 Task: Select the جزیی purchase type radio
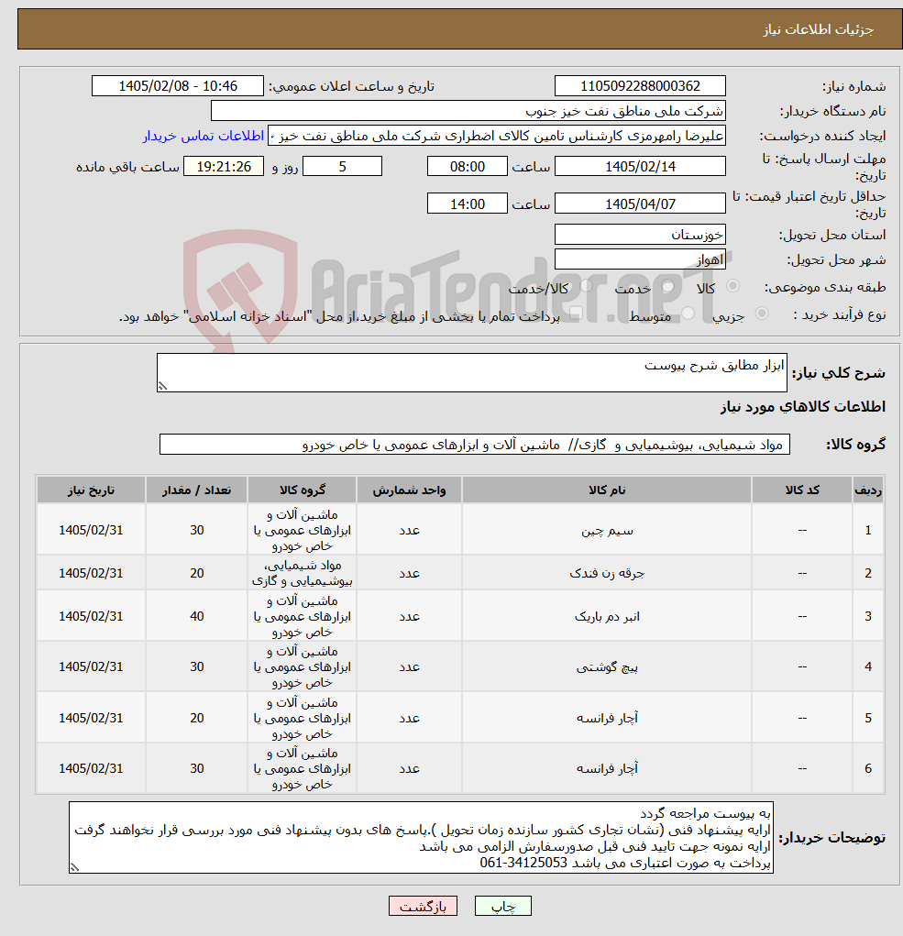tap(762, 314)
